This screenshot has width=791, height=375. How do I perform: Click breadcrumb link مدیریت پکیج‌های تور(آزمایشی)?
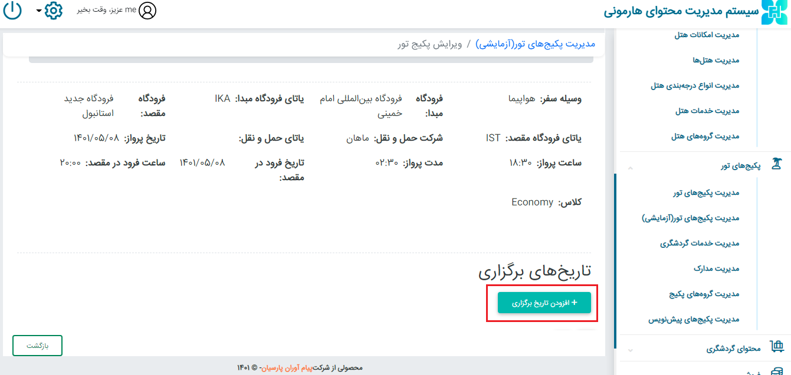tap(535, 44)
